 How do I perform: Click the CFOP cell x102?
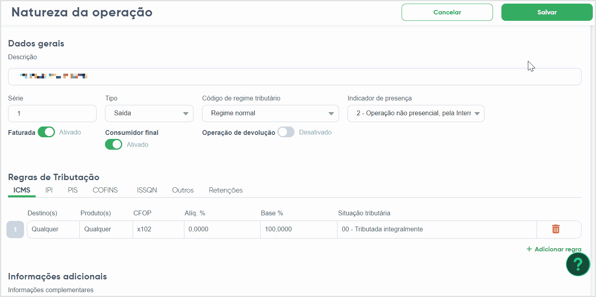pyautogui.click(x=159, y=229)
